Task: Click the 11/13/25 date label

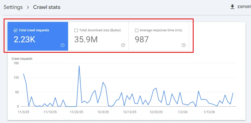Action: click(50, 112)
